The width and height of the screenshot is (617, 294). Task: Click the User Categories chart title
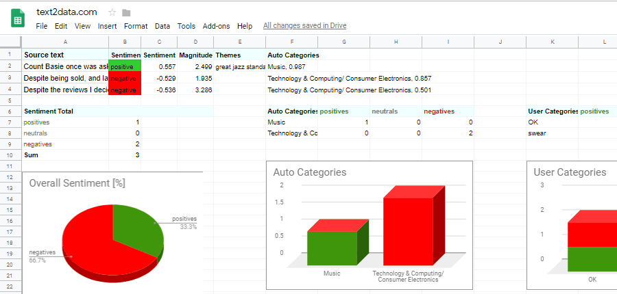[570, 172]
